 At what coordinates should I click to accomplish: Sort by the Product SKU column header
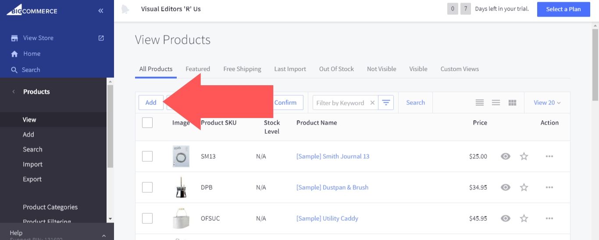(218, 123)
